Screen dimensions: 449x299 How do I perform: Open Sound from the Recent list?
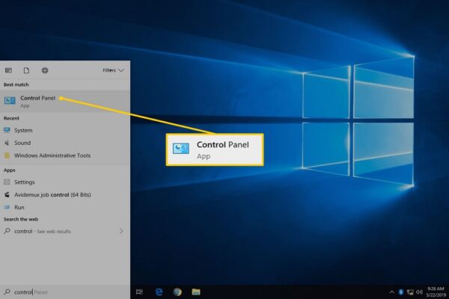(65, 143)
